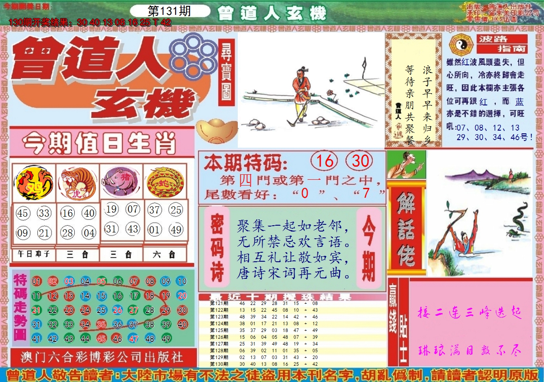
Task: Click ball 19 under the pig zodiac
Action: click(x=111, y=209)
